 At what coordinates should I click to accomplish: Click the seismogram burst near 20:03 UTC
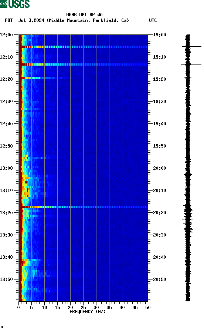187,174
